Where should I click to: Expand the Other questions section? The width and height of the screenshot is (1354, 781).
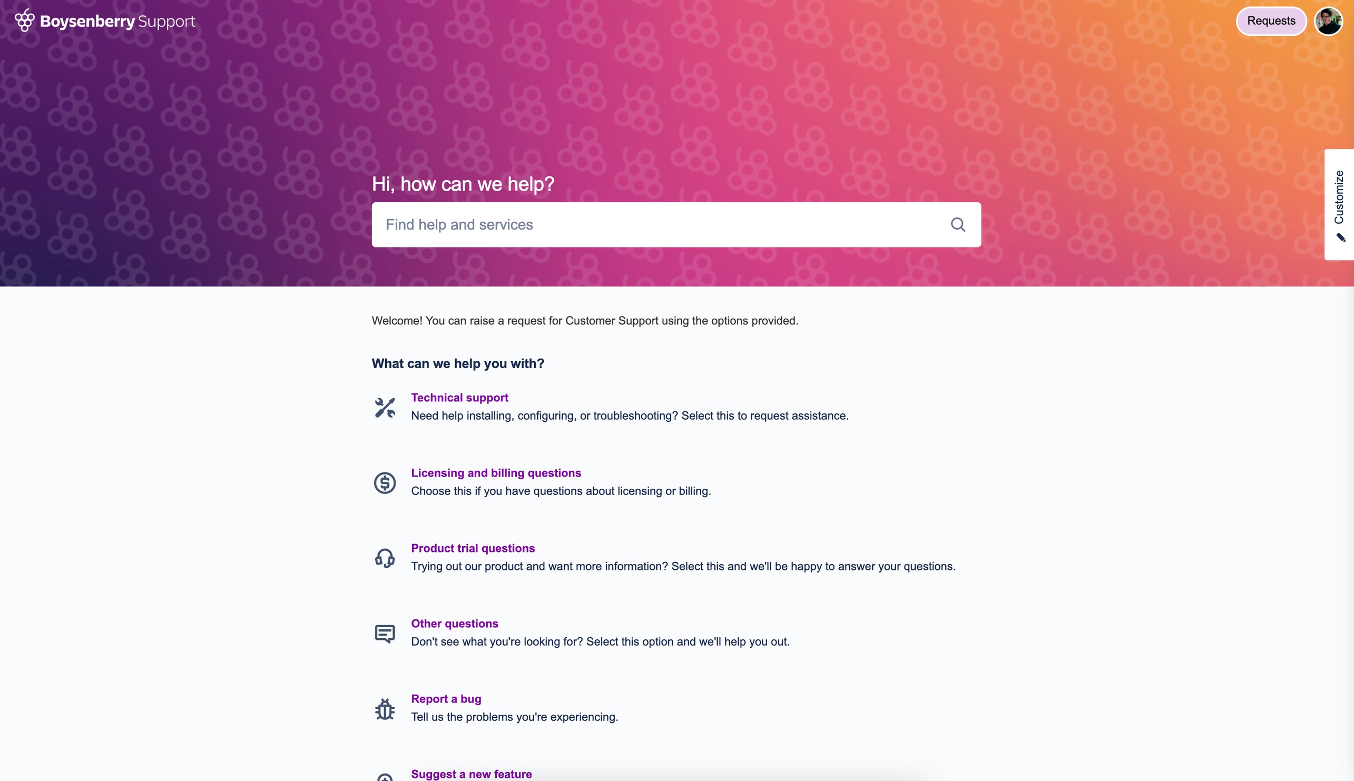[x=455, y=623]
